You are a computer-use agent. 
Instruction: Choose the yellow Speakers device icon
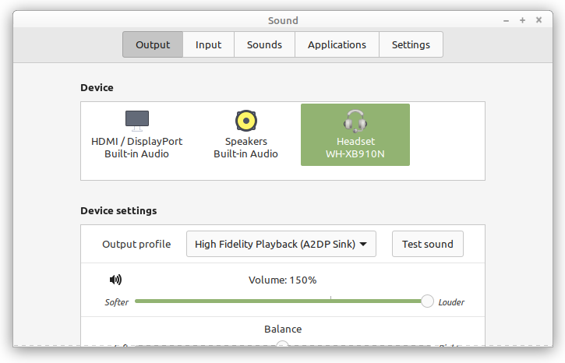(246, 121)
